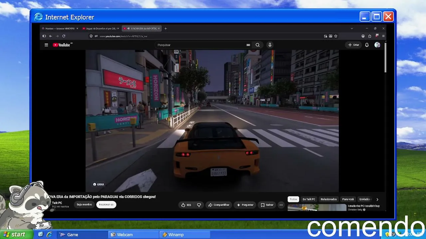This screenshot has width=426, height=239.
Task: Open the YouTube account avatar menu
Action: (x=377, y=45)
